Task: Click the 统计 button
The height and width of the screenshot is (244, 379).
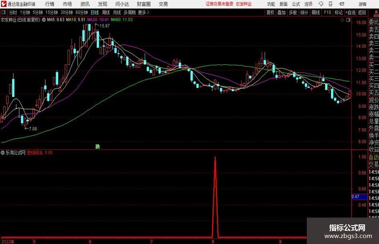Action: pyautogui.click(x=304, y=12)
